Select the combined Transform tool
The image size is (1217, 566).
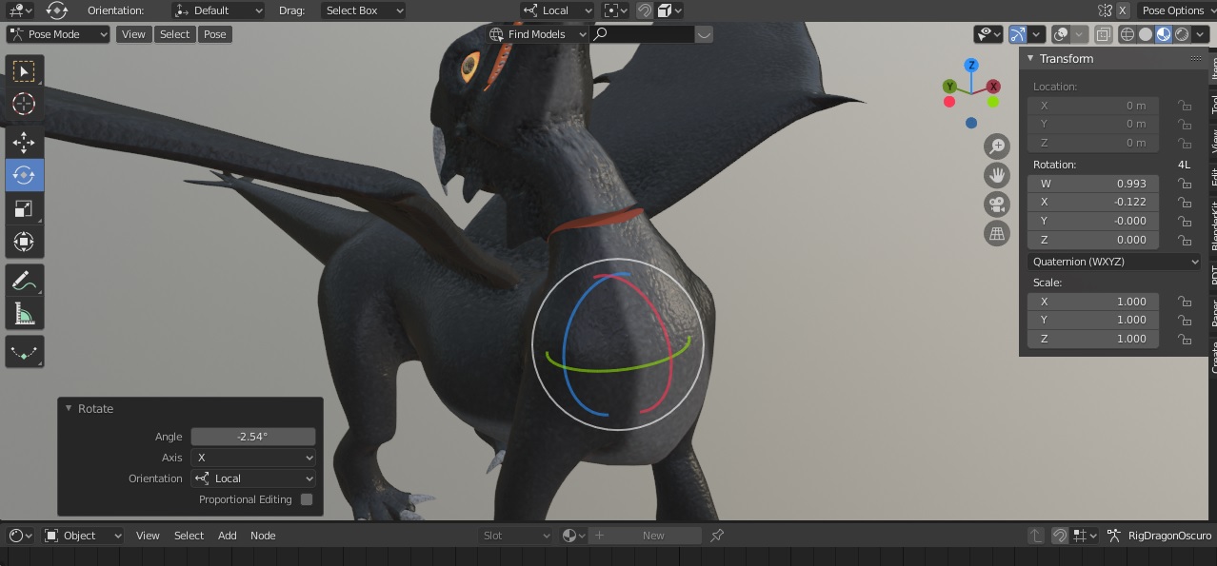[24, 242]
